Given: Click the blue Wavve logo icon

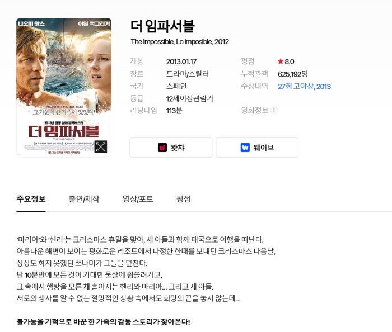Looking at the screenshot, I should (245, 148).
